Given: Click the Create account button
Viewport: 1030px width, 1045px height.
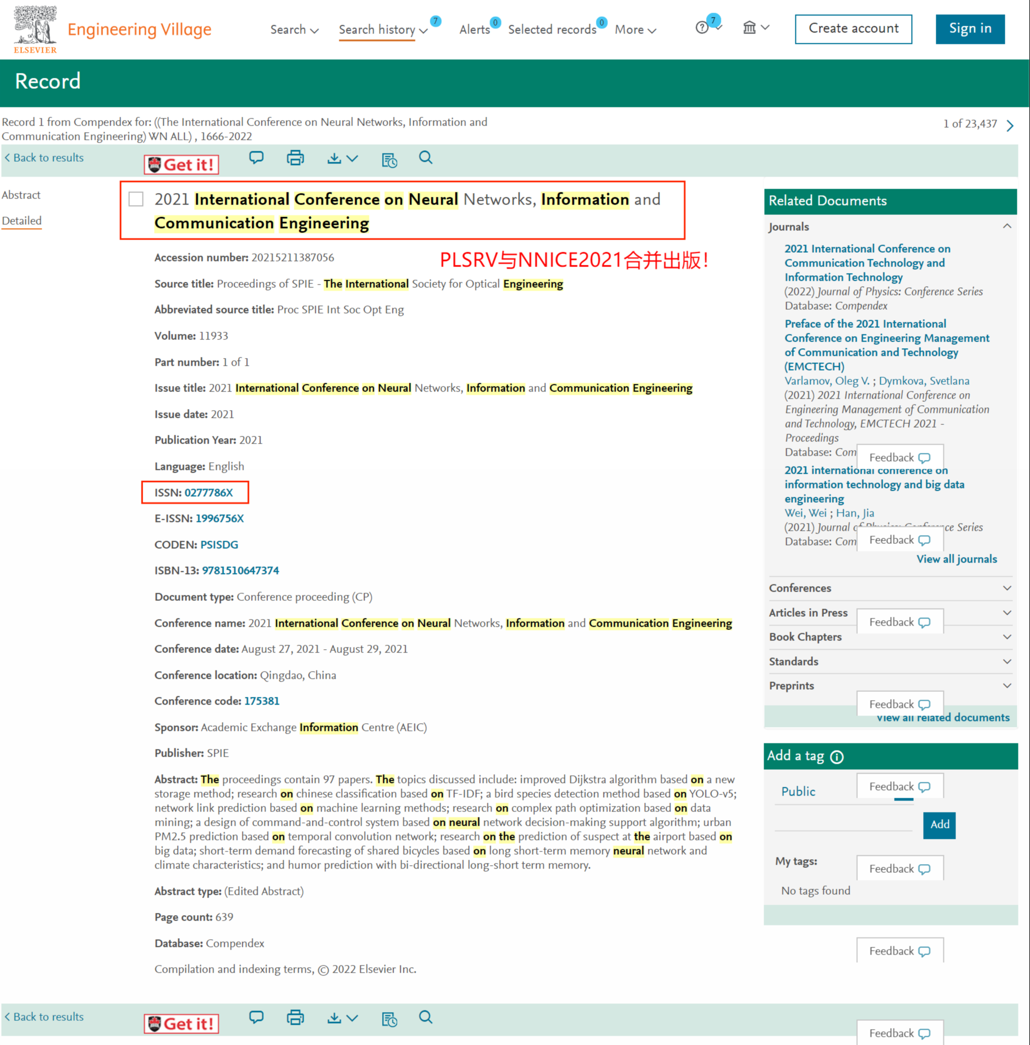Looking at the screenshot, I should [x=853, y=29].
